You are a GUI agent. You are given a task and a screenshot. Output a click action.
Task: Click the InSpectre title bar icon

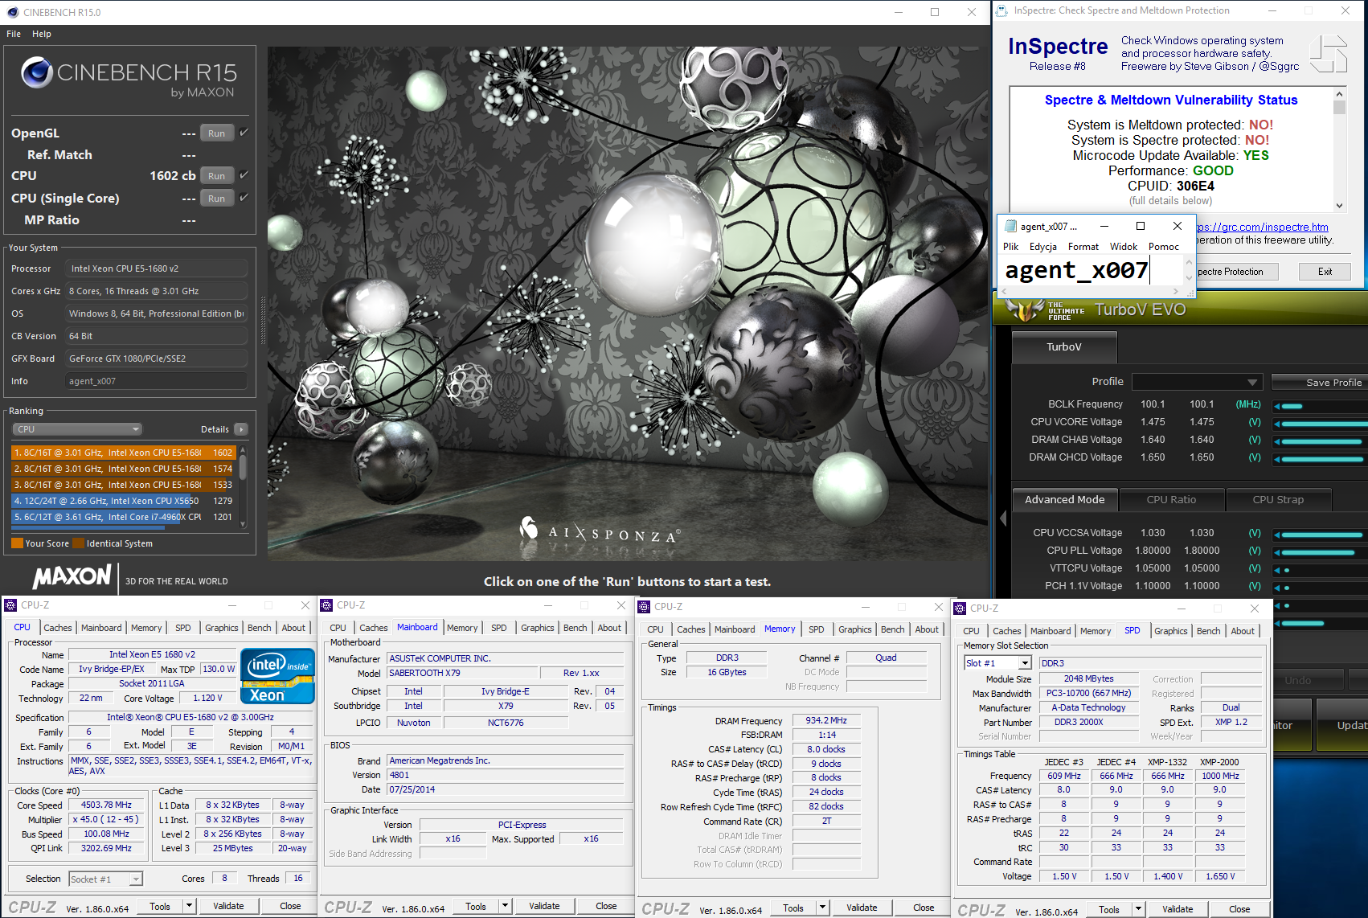(x=1002, y=10)
